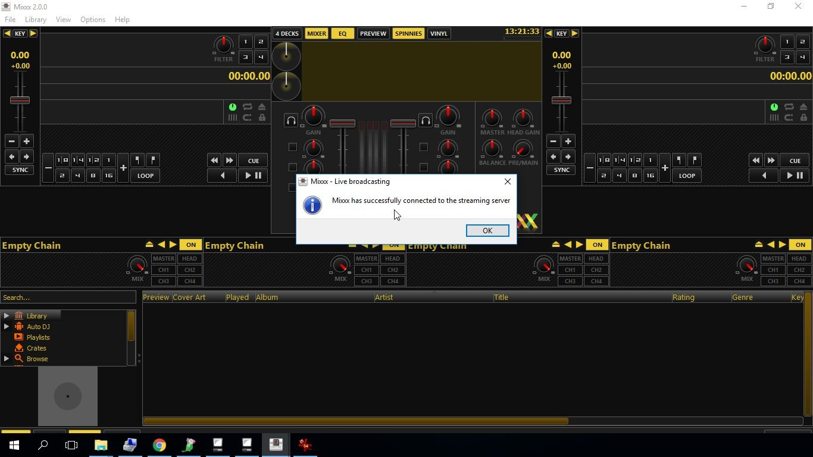The width and height of the screenshot is (813, 457).
Task: Select previous chain preset on third effect unit
Action: (x=568, y=245)
